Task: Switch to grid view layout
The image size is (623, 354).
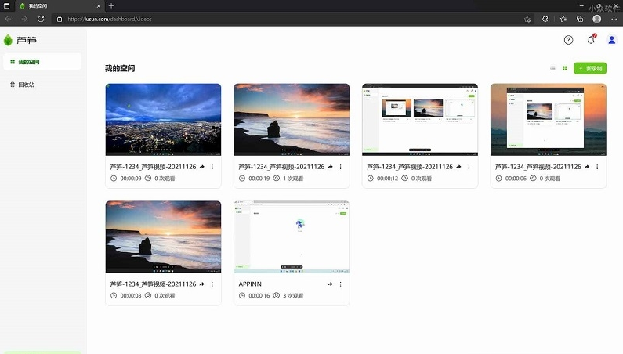Action: [564, 68]
